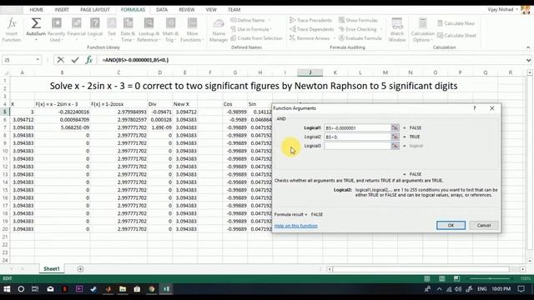Open the Name Manager
The width and height of the screenshot is (534, 300).
[x=219, y=30]
